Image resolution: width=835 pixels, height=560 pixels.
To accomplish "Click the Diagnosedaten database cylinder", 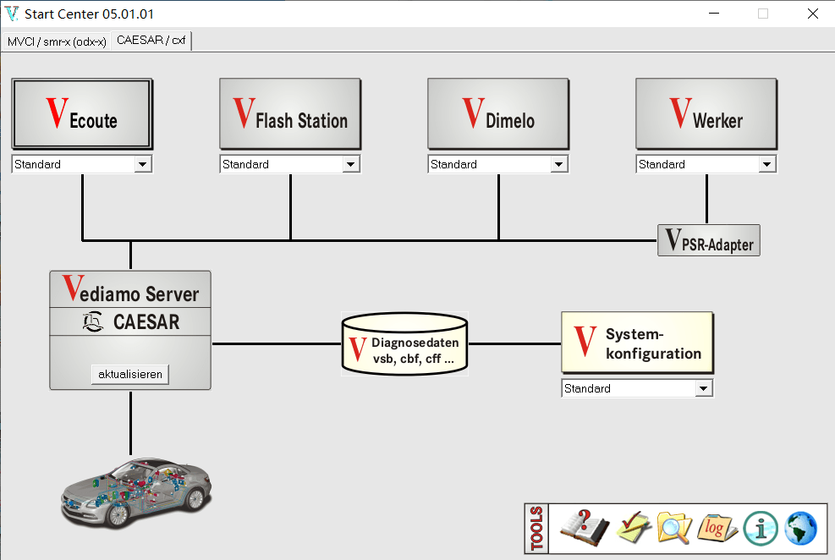I will [x=404, y=343].
